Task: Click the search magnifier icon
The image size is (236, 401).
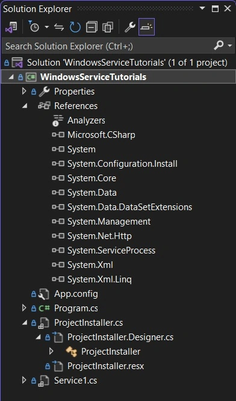Action: (x=219, y=46)
